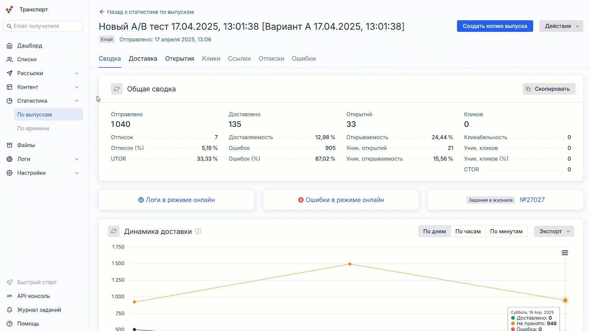This screenshot has height=331, width=590.
Task: Focus the Email получателя search field
Action: click(46, 26)
